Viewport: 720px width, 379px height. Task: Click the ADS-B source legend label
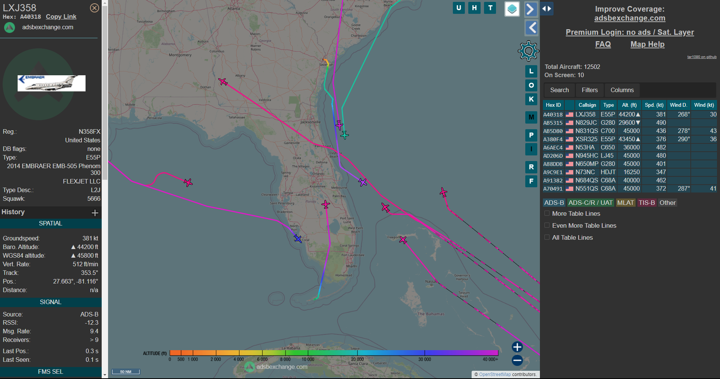pyautogui.click(x=554, y=203)
